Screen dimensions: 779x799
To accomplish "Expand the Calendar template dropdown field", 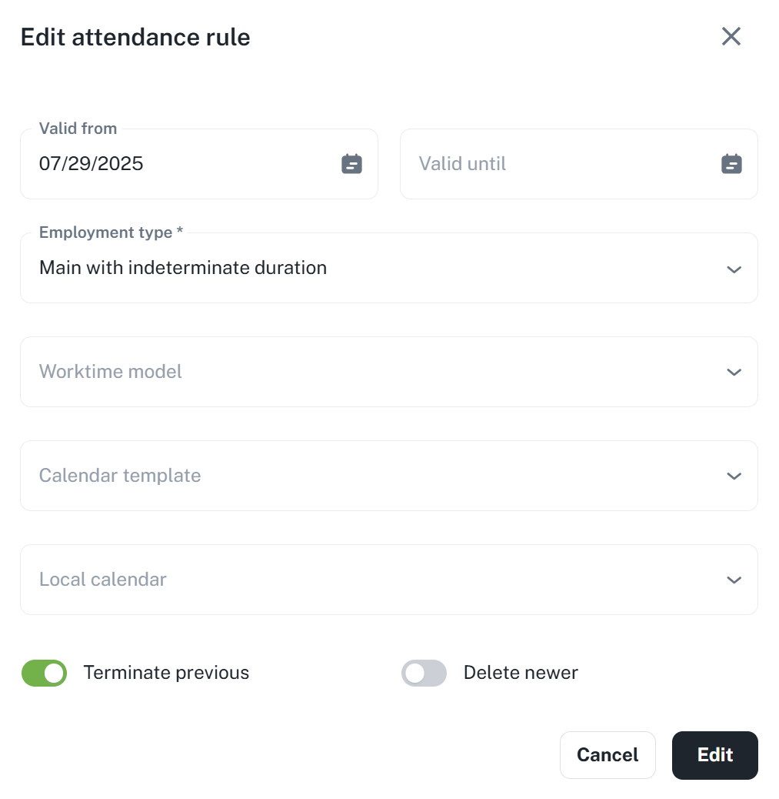I will pos(369,476).
